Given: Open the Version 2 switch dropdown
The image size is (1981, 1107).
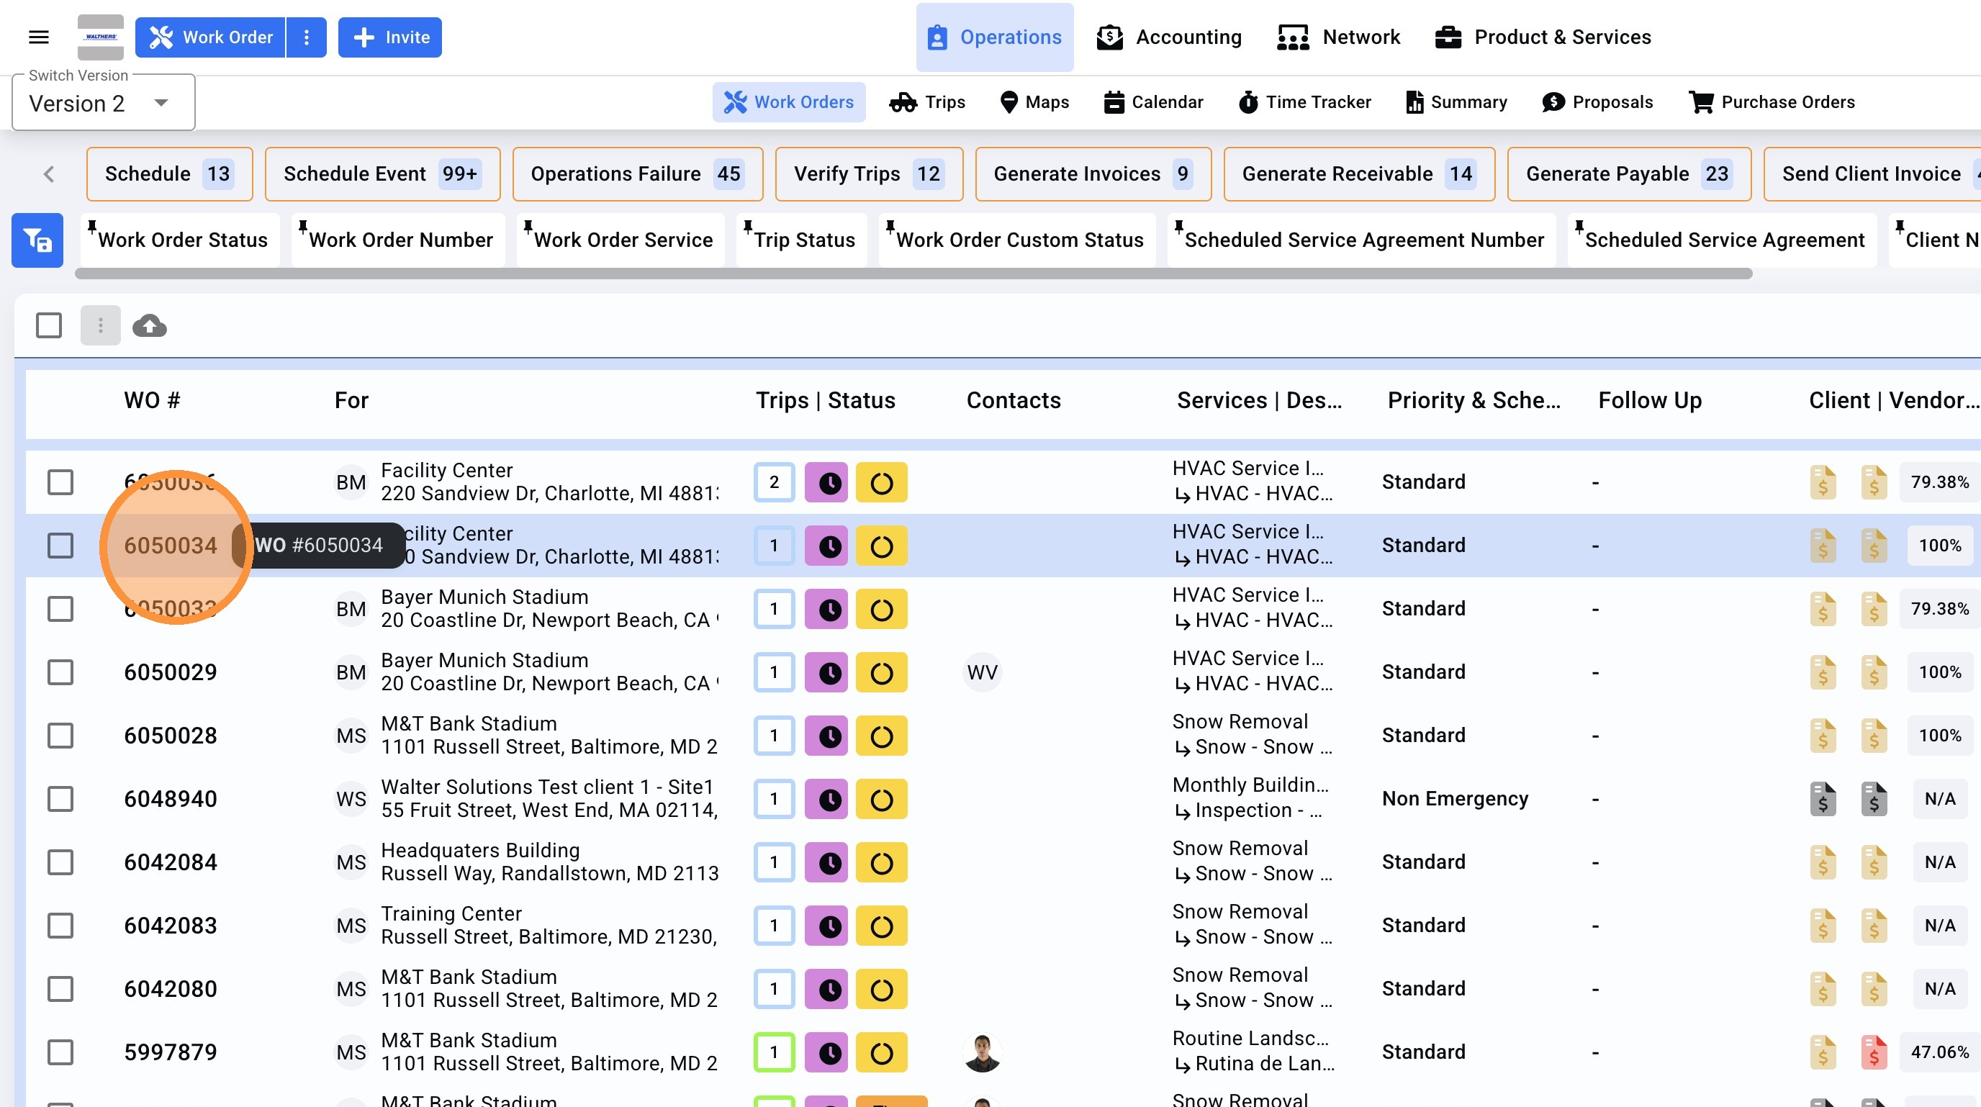Looking at the screenshot, I should pyautogui.click(x=103, y=103).
